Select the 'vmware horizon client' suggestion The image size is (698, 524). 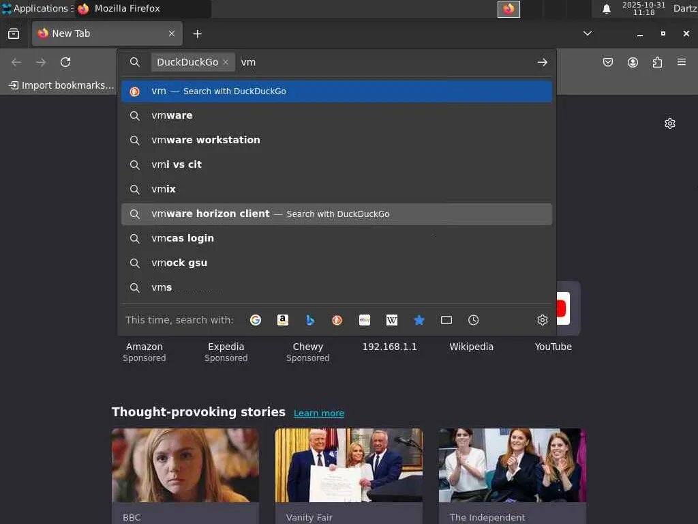(x=337, y=214)
